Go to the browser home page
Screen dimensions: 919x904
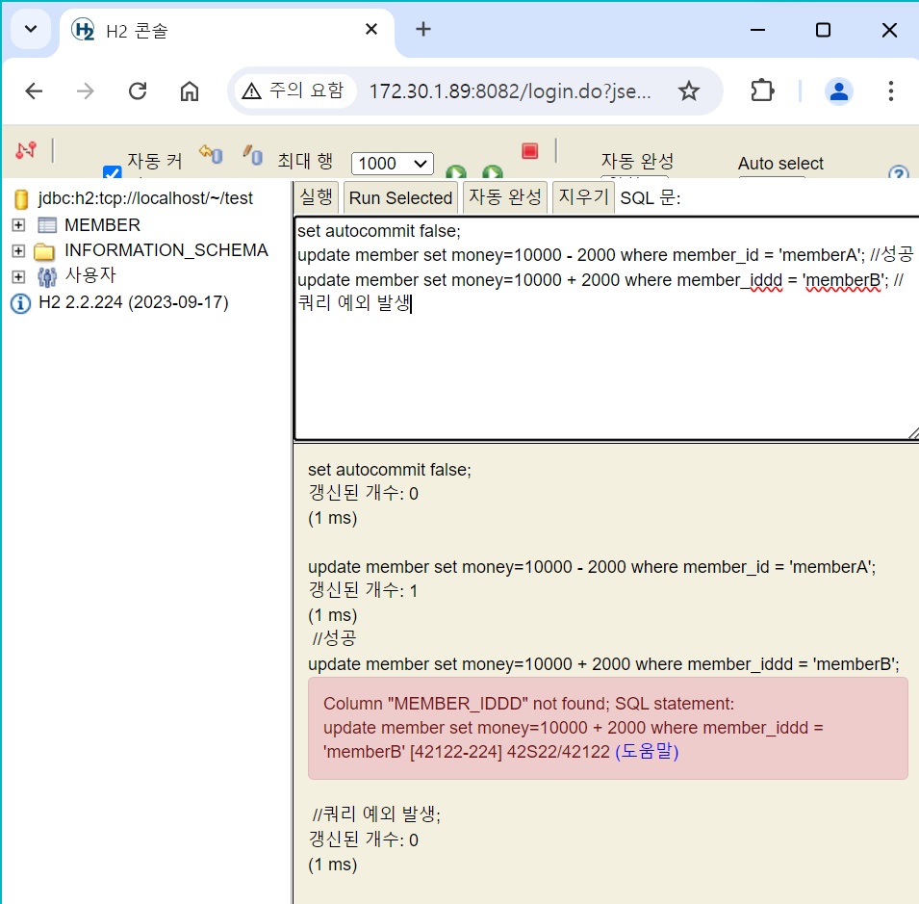coord(190,90)
